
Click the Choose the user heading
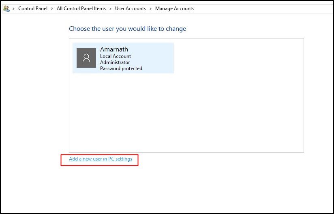tap(127, 28)
